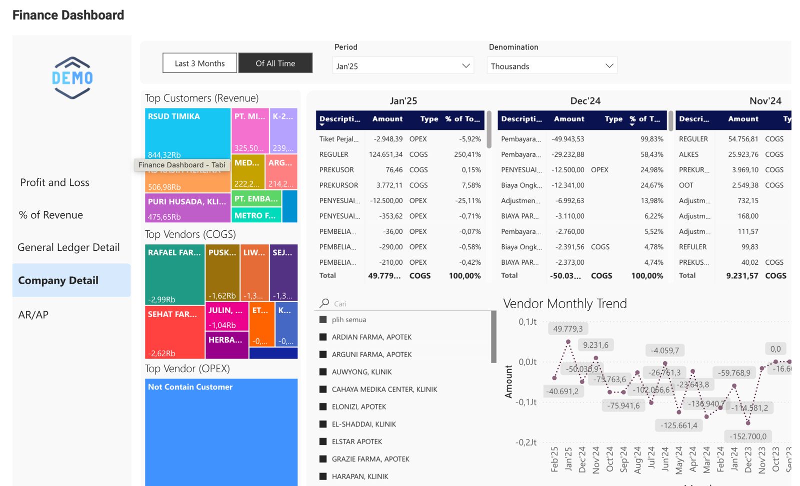The width and height of the screenshot is (800, 486).
Task: Switch to AR/AP page
Action: pyautogui.click(x=33, y=315)
